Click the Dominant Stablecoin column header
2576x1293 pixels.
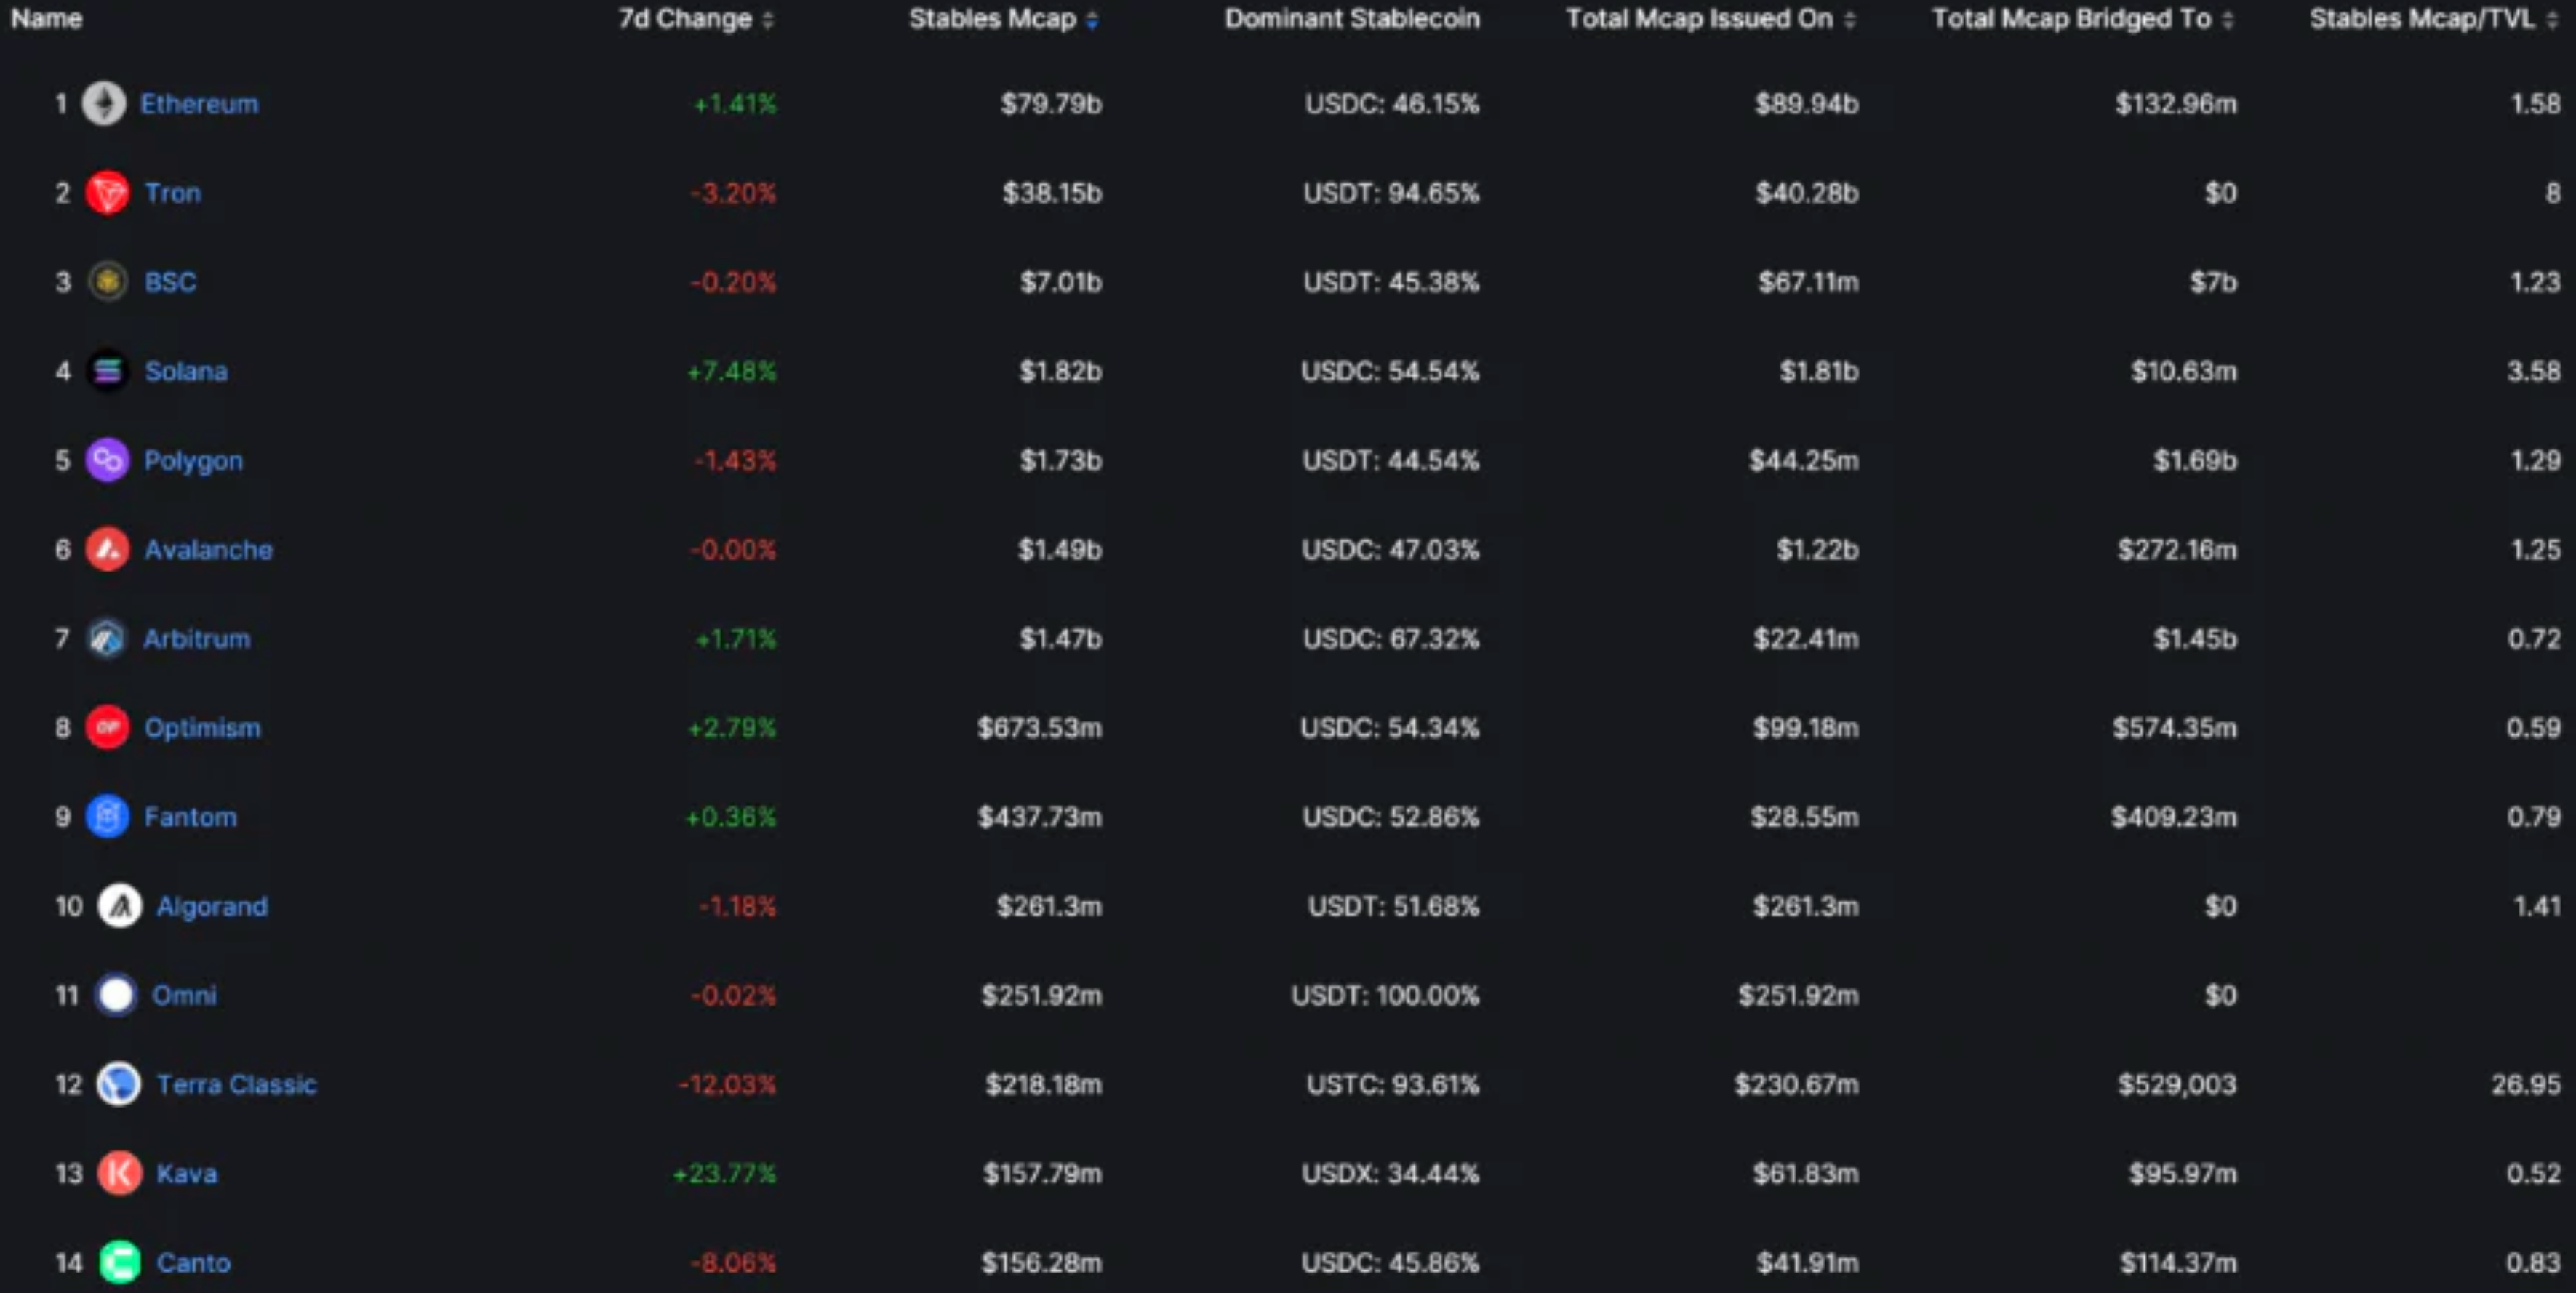[1352, 19]
